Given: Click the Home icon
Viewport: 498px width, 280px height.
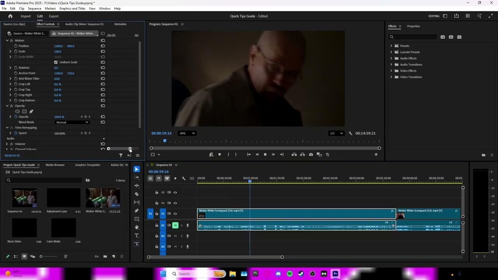Looking at the screenshot, I should click(11, 16).
